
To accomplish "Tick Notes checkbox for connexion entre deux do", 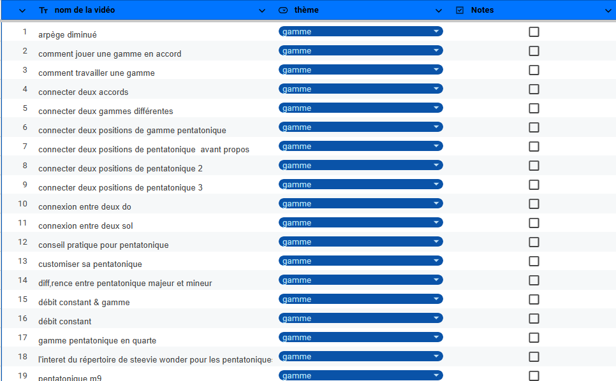I will tap(534, 204).
